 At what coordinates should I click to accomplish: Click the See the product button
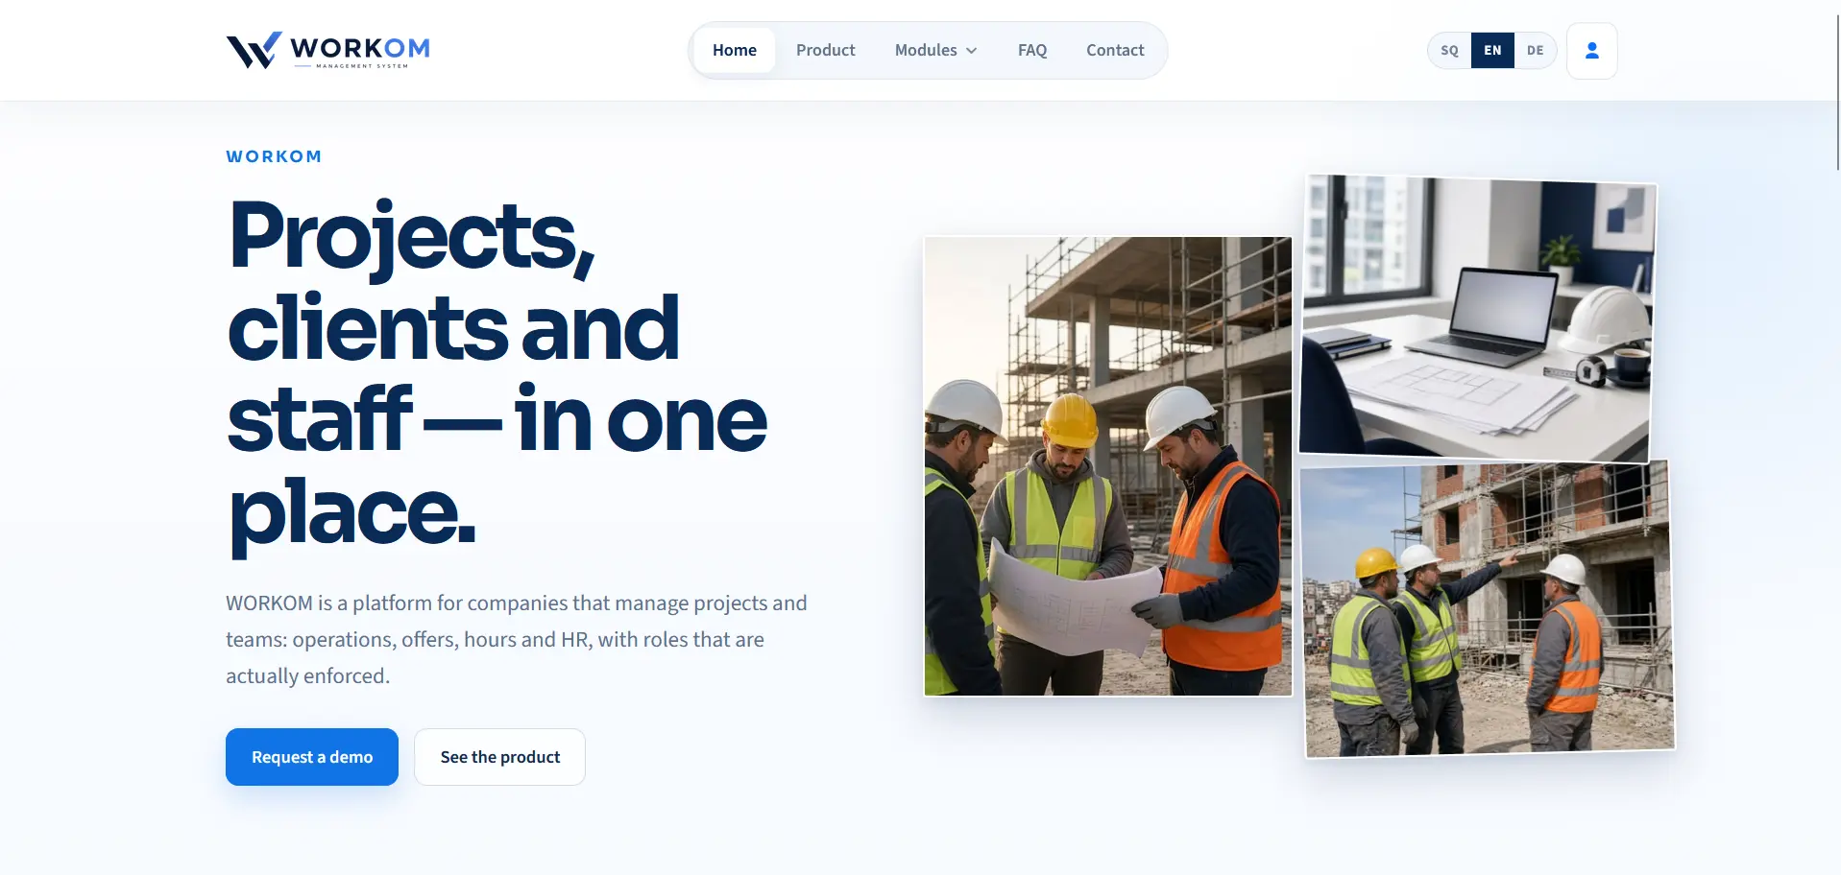pos(499,757)
